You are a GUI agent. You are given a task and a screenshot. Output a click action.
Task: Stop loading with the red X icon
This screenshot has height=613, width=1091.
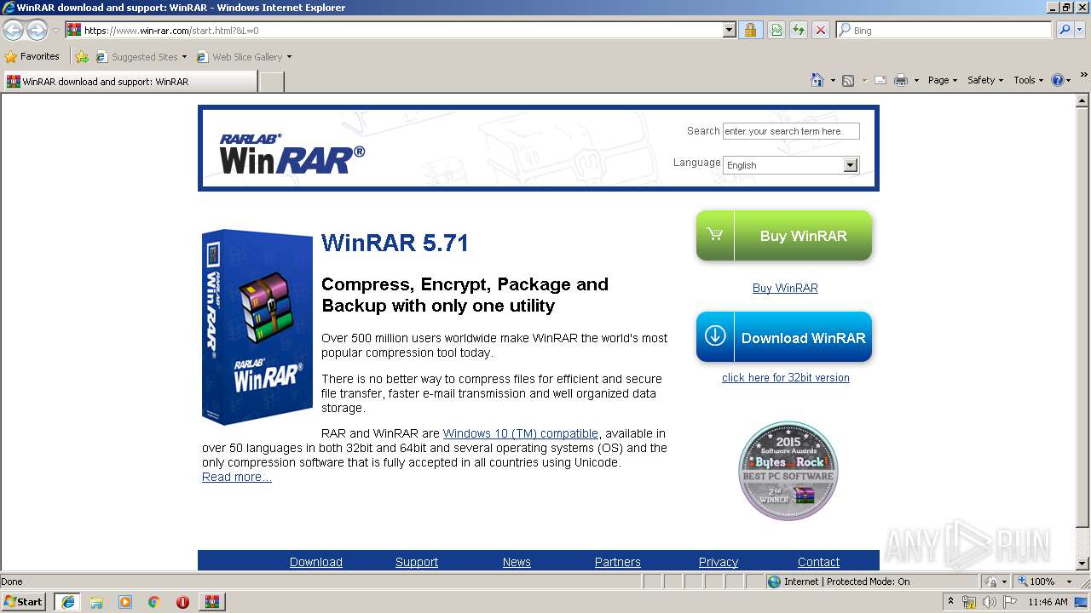[820, 31]
